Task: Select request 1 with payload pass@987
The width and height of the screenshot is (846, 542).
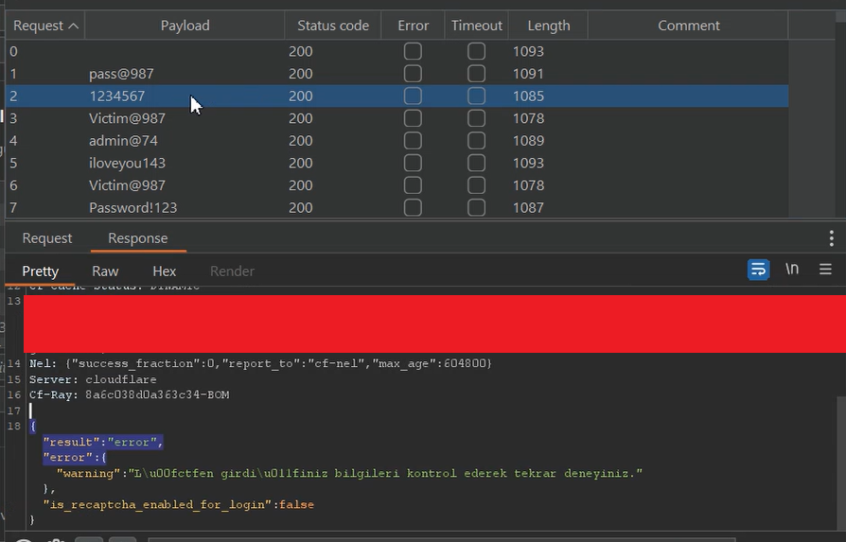Action: pyautogui.click(x=121, y=74)
